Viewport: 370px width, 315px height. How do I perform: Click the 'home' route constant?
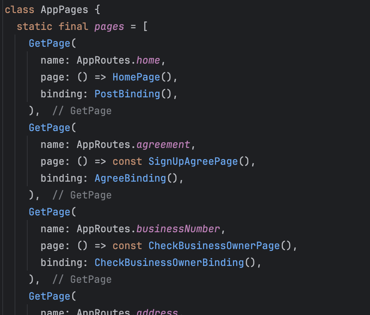coord(148,61)
